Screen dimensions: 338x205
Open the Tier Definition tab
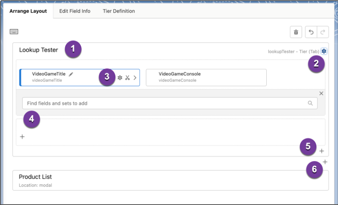pyautogui.click(x=119, y=11)
